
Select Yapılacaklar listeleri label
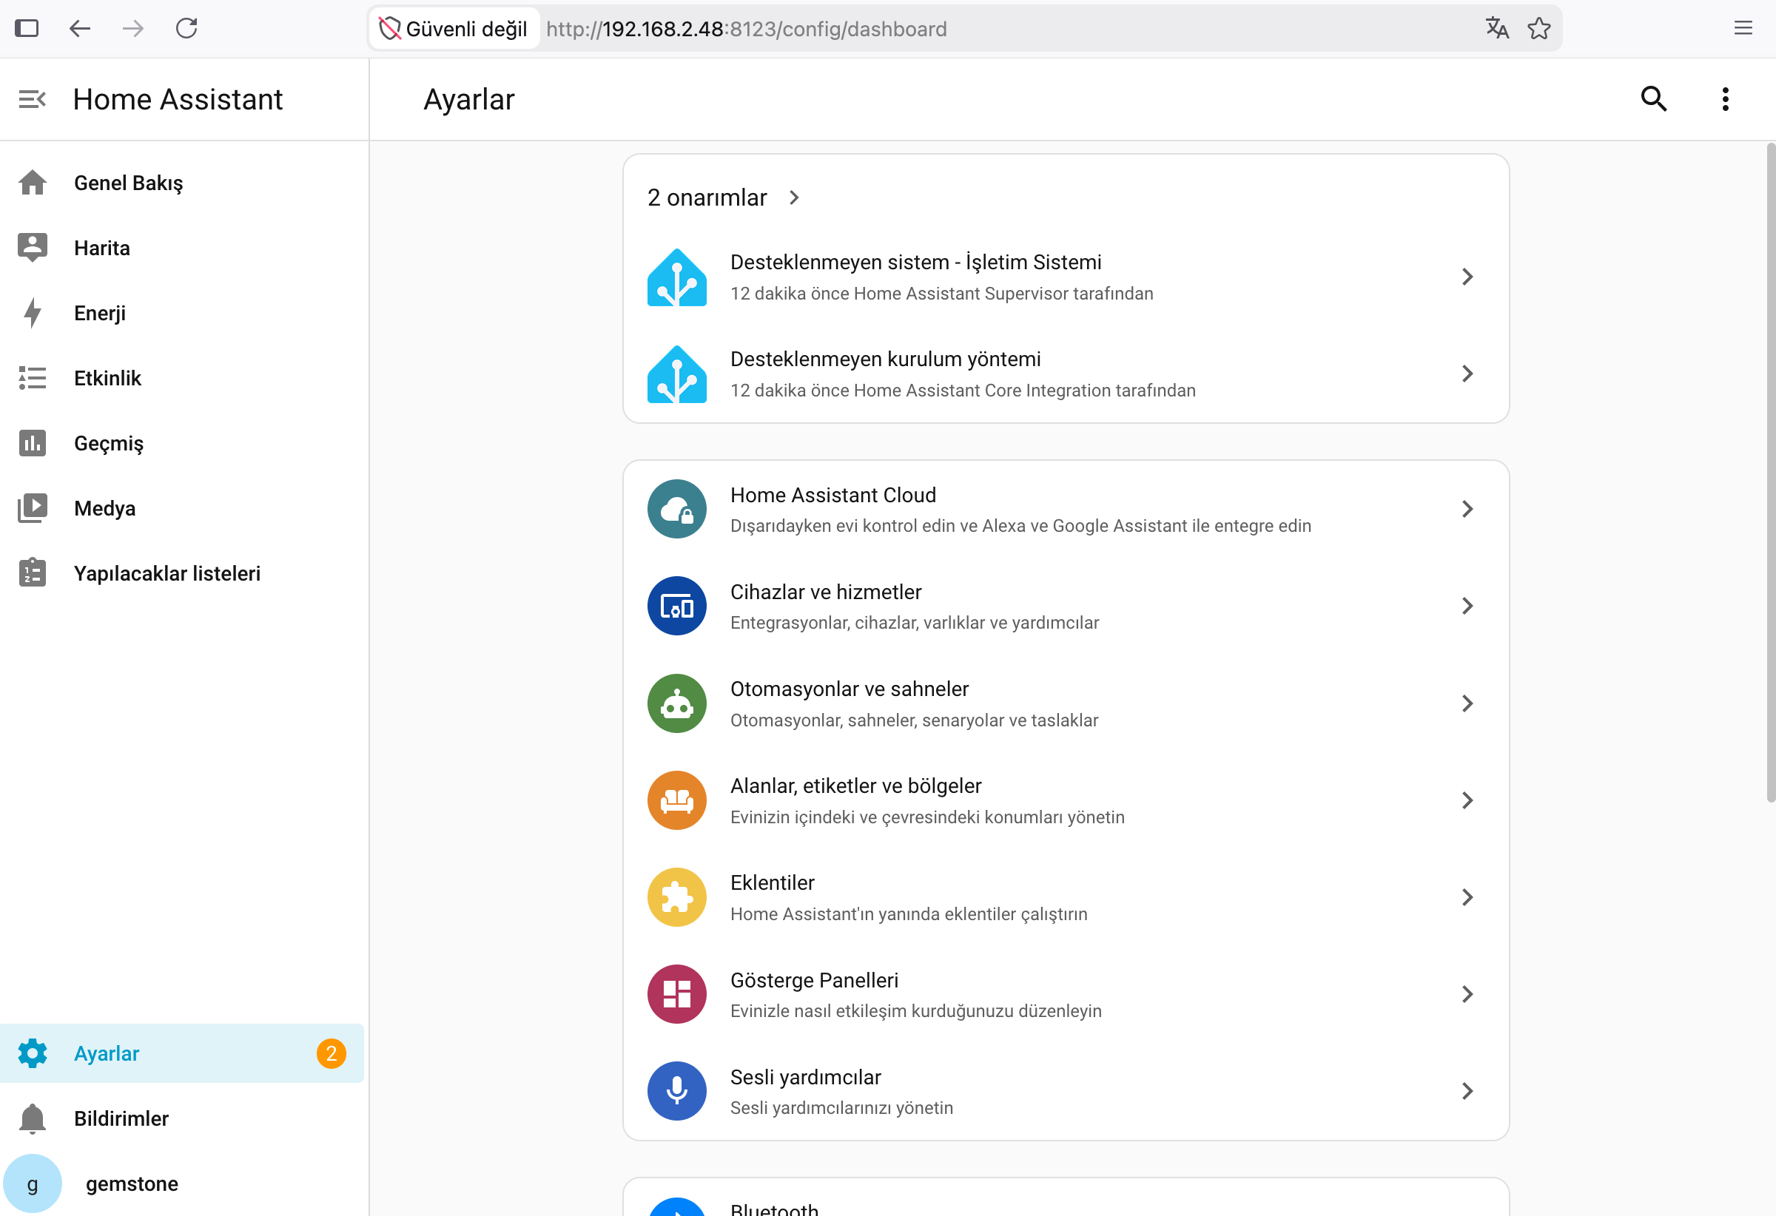tap(167, 574)
